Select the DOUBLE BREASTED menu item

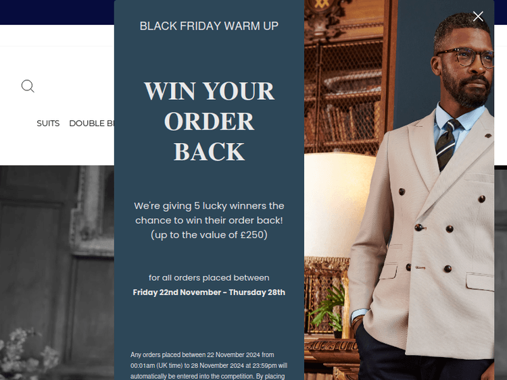[x=91, y=124]
